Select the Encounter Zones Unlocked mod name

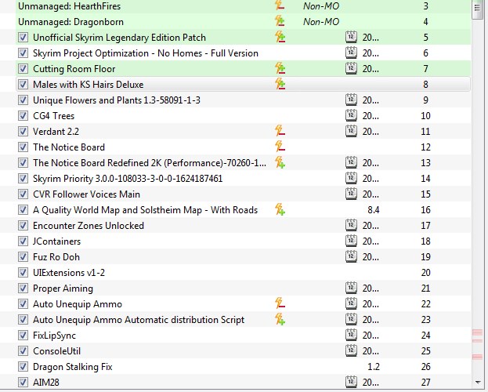89,225
